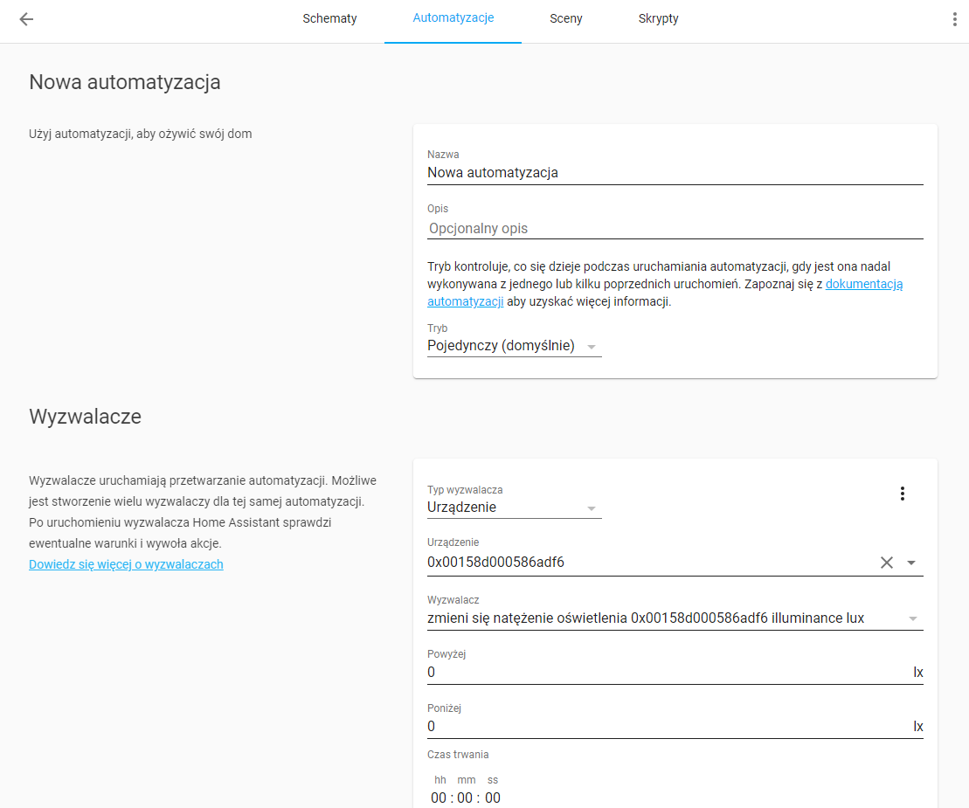Click the text 'Użyj automatyzacji, aby ożywić swój dom'

[x=141, y=134]
